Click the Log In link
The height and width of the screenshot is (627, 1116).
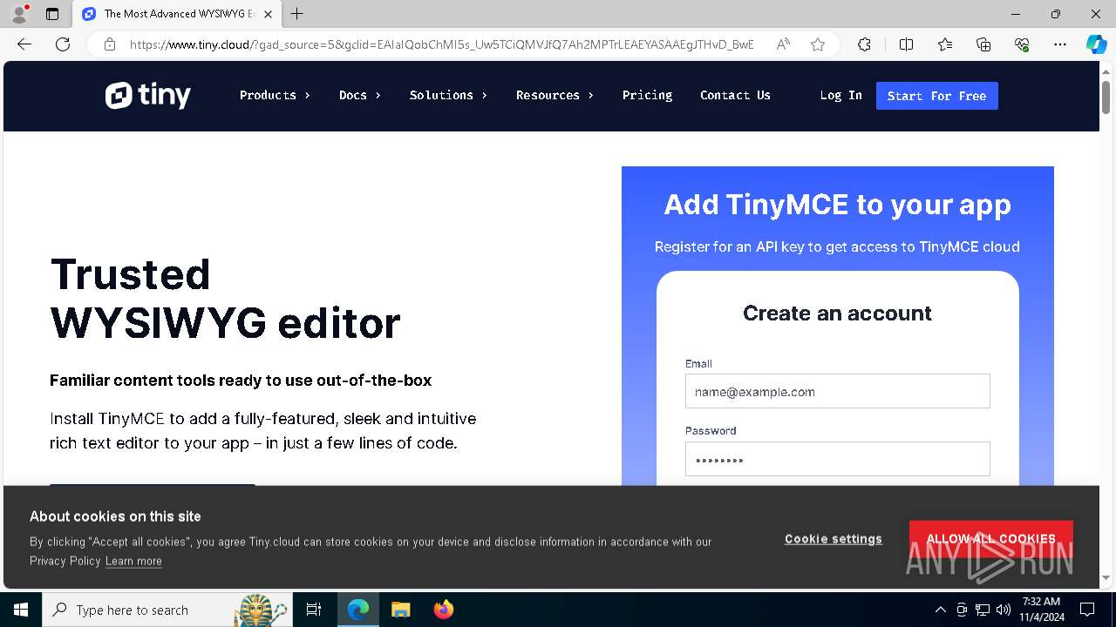(x=840, y=96)
